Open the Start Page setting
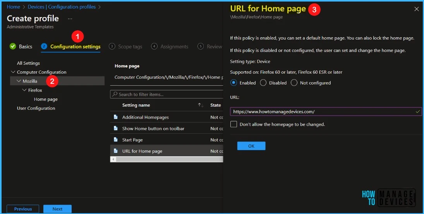 tap(132, 140)
